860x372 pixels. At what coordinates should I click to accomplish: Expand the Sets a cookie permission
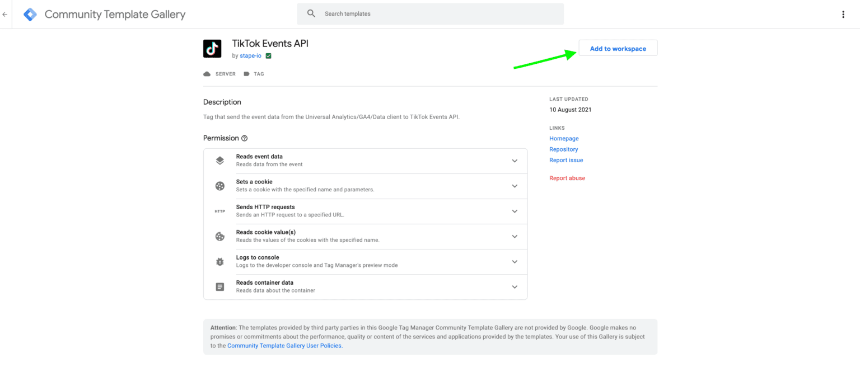515,186
